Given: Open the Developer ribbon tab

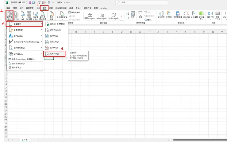Looking at the screenshot, I should (x=88, y=8).
